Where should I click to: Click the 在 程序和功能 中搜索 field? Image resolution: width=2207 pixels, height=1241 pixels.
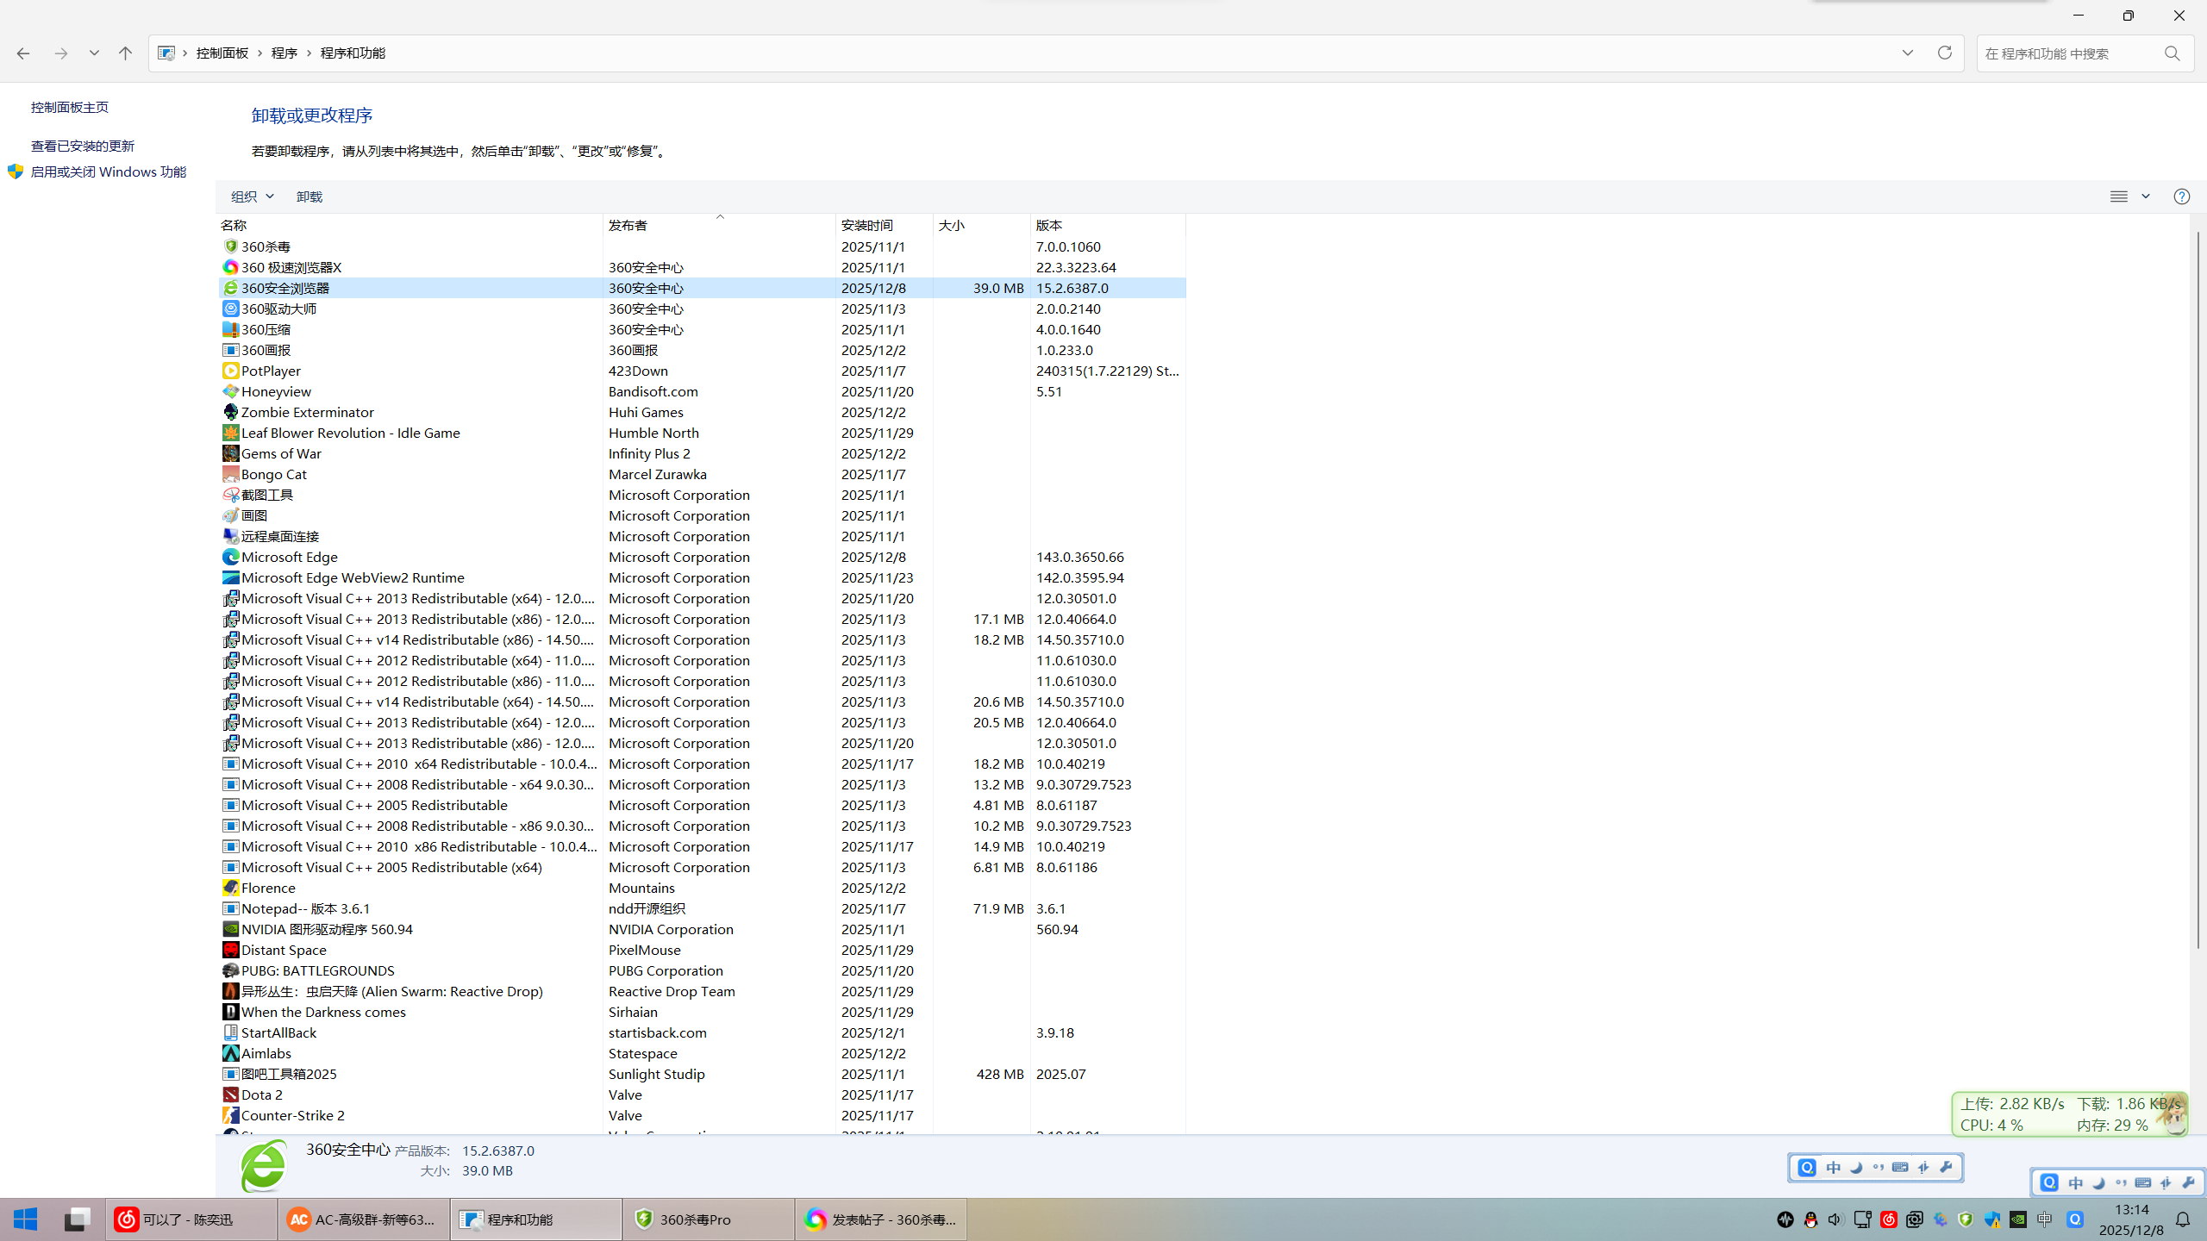coord(2069,53)
